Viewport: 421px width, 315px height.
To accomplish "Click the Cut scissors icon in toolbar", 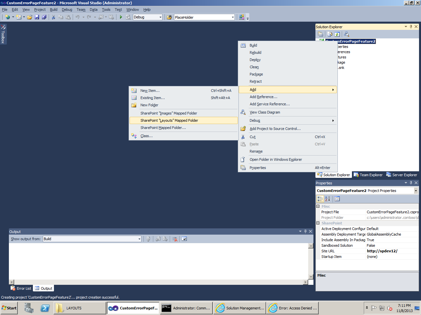I will coord(53,17).
